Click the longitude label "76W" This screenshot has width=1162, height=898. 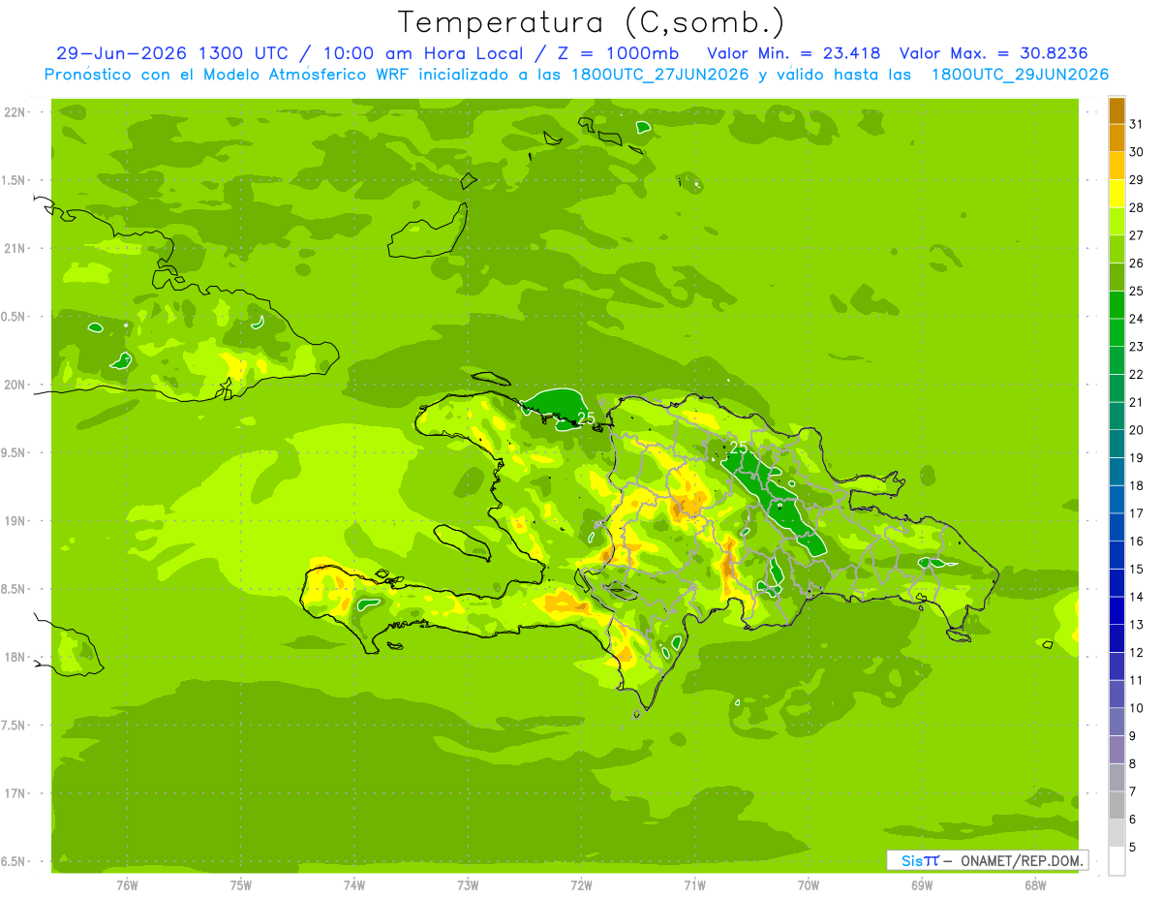[x=127, y=885]
